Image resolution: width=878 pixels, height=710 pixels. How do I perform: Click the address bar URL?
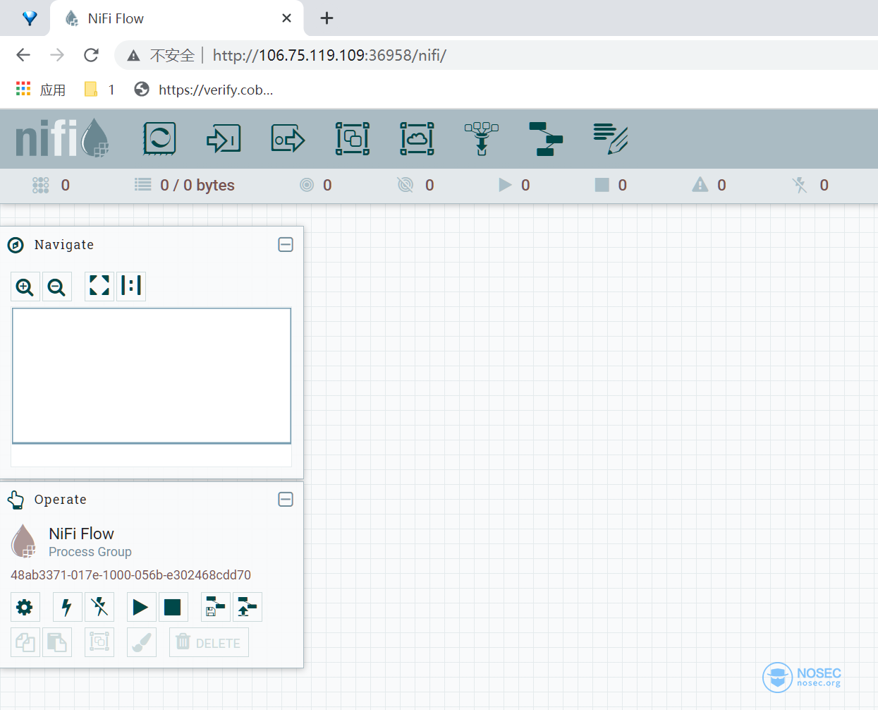pyautogui.click(x=329, y=55)
